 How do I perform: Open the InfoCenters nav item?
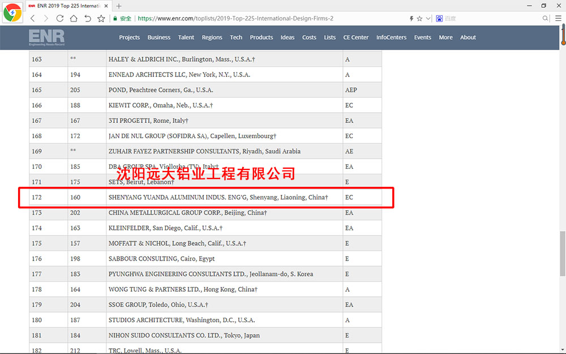tap(391, 37)
